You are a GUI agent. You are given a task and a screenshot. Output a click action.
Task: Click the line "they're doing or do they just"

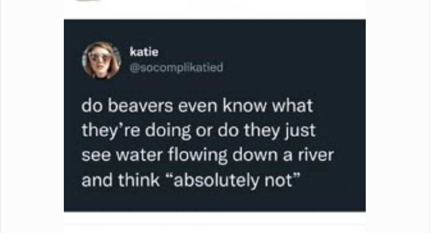[199, 131]
